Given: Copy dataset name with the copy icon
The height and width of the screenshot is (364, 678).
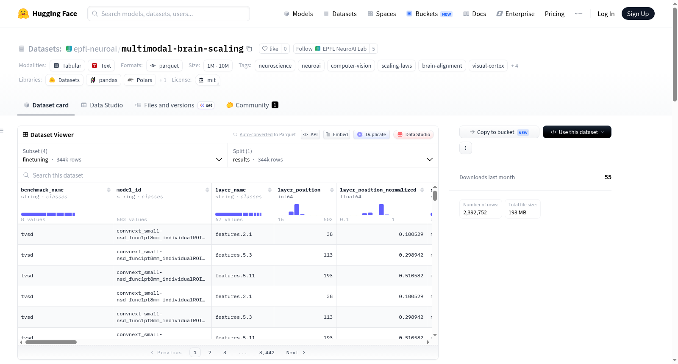Looking at the screenshot, I should [x=249, y=49].
